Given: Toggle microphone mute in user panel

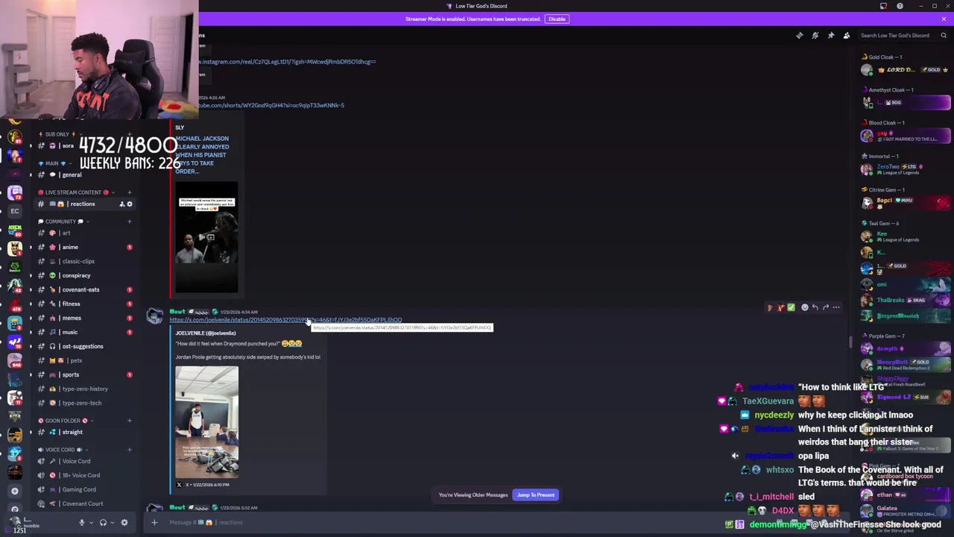Looking at the screenshot, I should [x=82, y=523].
